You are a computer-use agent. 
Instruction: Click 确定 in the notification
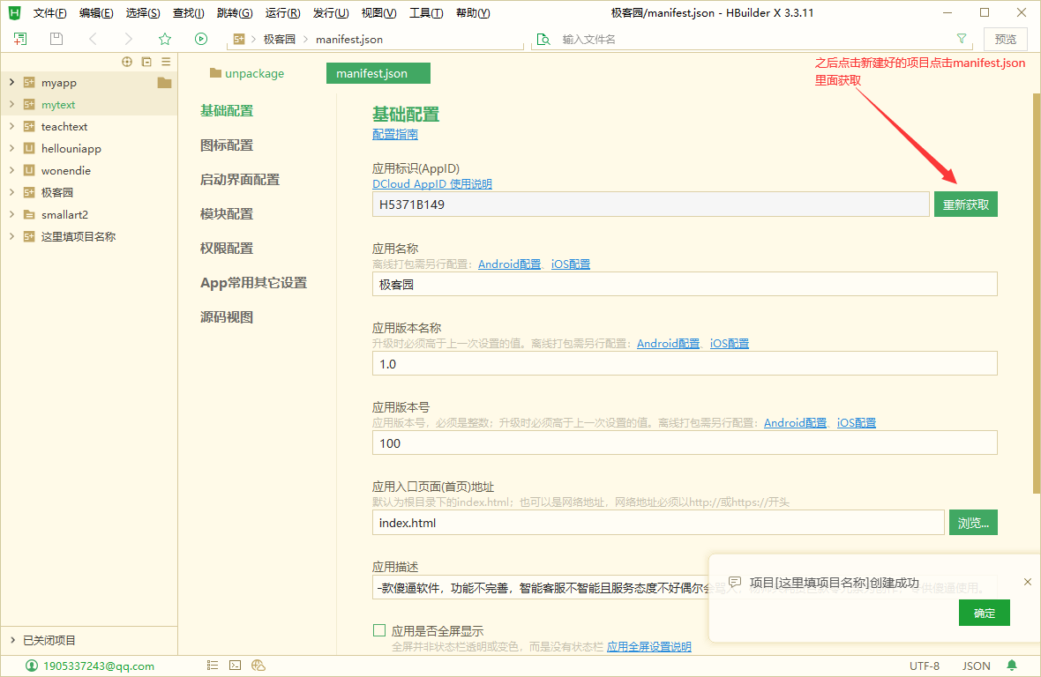[x=984, y=613]
